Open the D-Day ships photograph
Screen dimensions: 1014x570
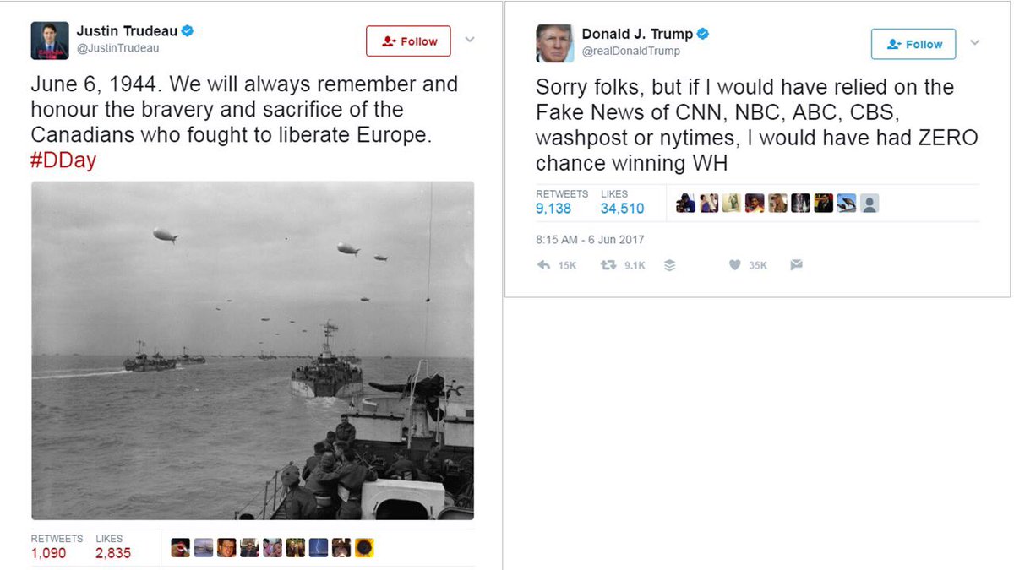[253, 350]
